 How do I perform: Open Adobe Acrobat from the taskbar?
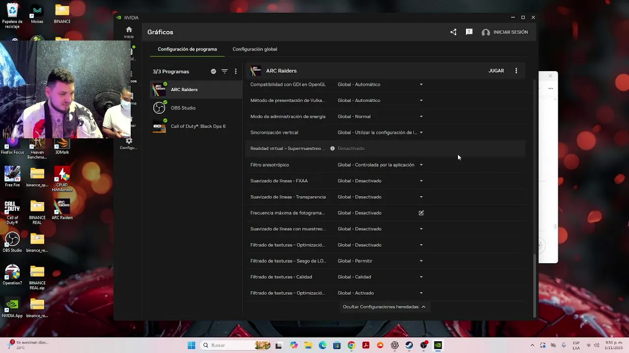click(x=366, y=345)
